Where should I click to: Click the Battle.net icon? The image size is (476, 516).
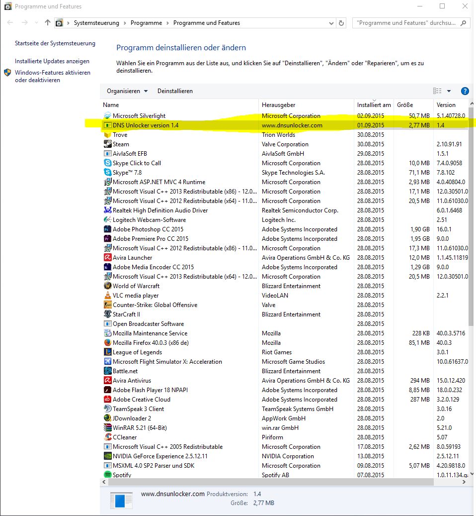coord(107,371)
